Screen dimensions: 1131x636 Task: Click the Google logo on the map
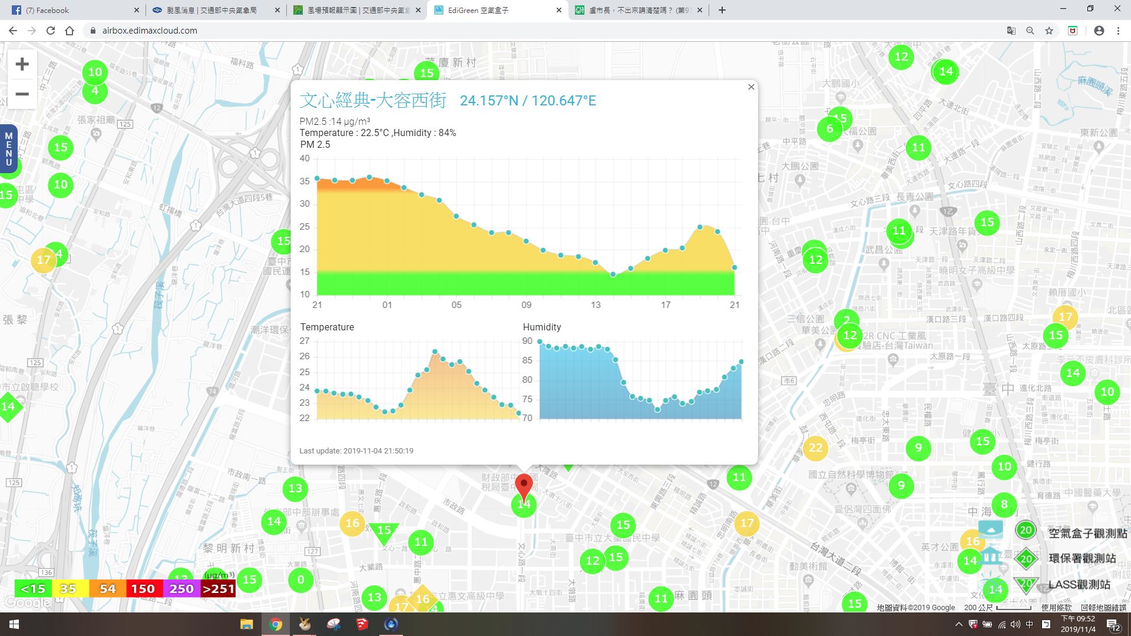click(x=27, y=603)
